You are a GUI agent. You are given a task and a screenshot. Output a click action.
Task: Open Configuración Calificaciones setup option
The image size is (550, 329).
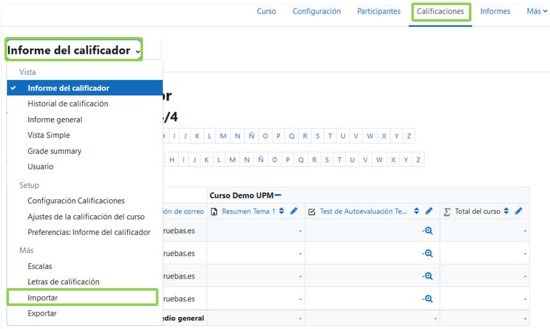tap(76, 201)
